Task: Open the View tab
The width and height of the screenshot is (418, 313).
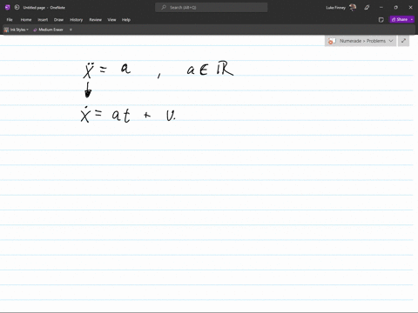Action: [111, 20]
